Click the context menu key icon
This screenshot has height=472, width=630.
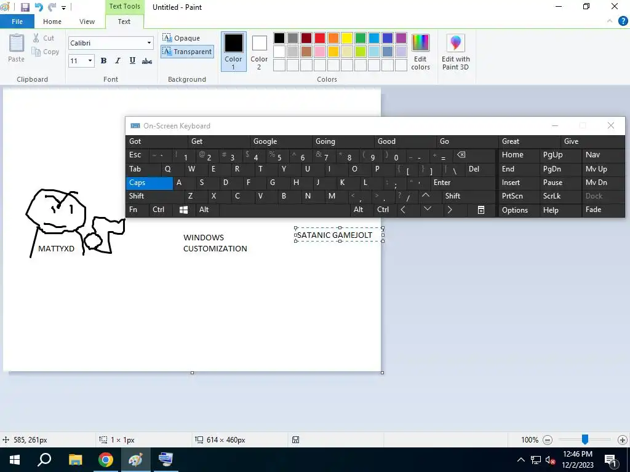click(x=481, y=210)
